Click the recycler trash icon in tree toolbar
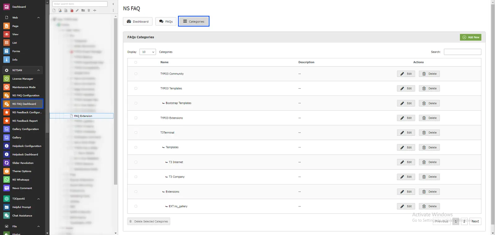The image size is (495, 235). pos(89,10)
